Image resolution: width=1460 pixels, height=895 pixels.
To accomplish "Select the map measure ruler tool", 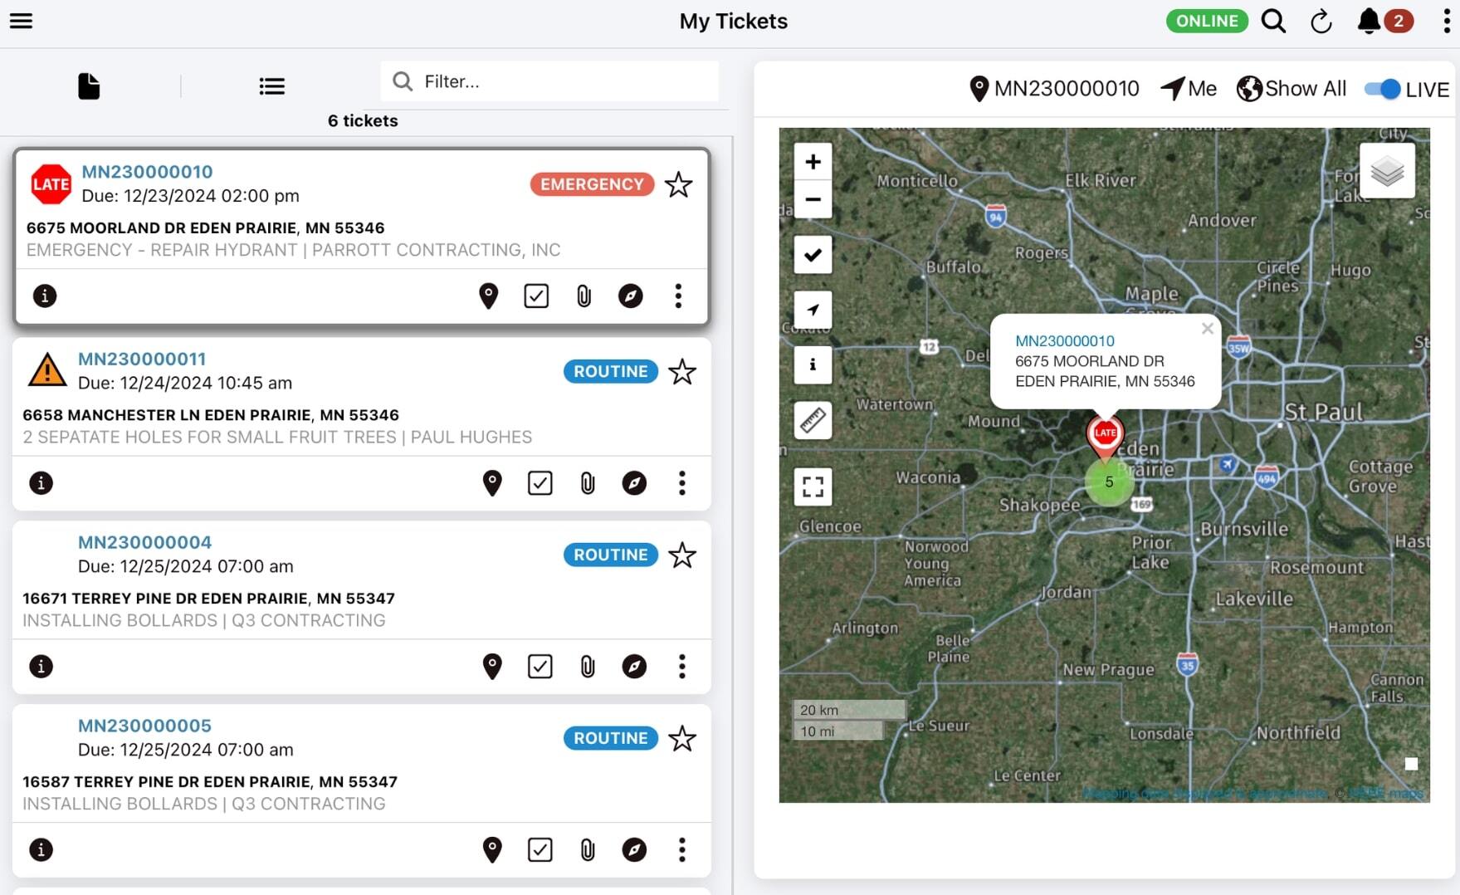I will (813, 421).
